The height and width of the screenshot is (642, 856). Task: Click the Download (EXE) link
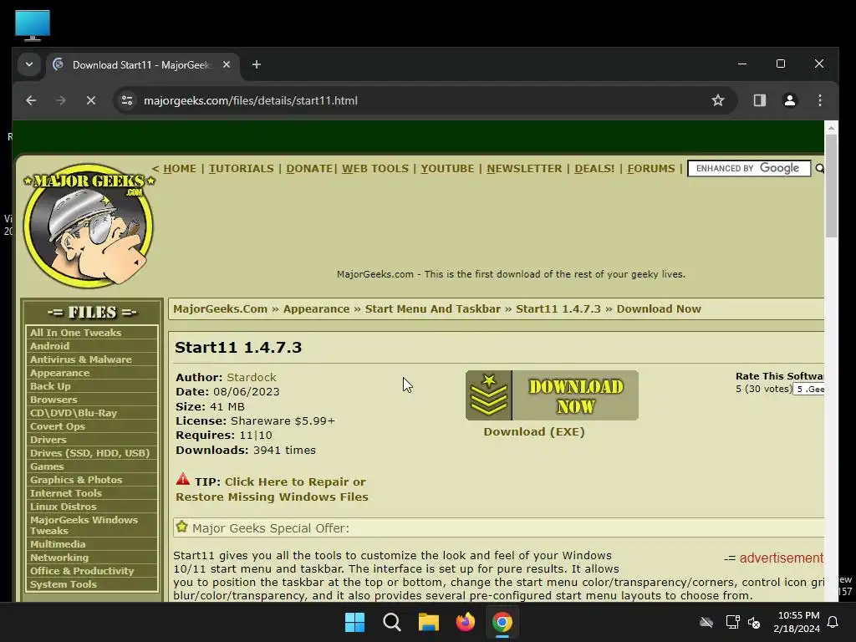(534, 432)
